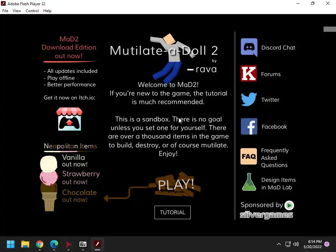Open the Twitter bird icon

(249, 99)
